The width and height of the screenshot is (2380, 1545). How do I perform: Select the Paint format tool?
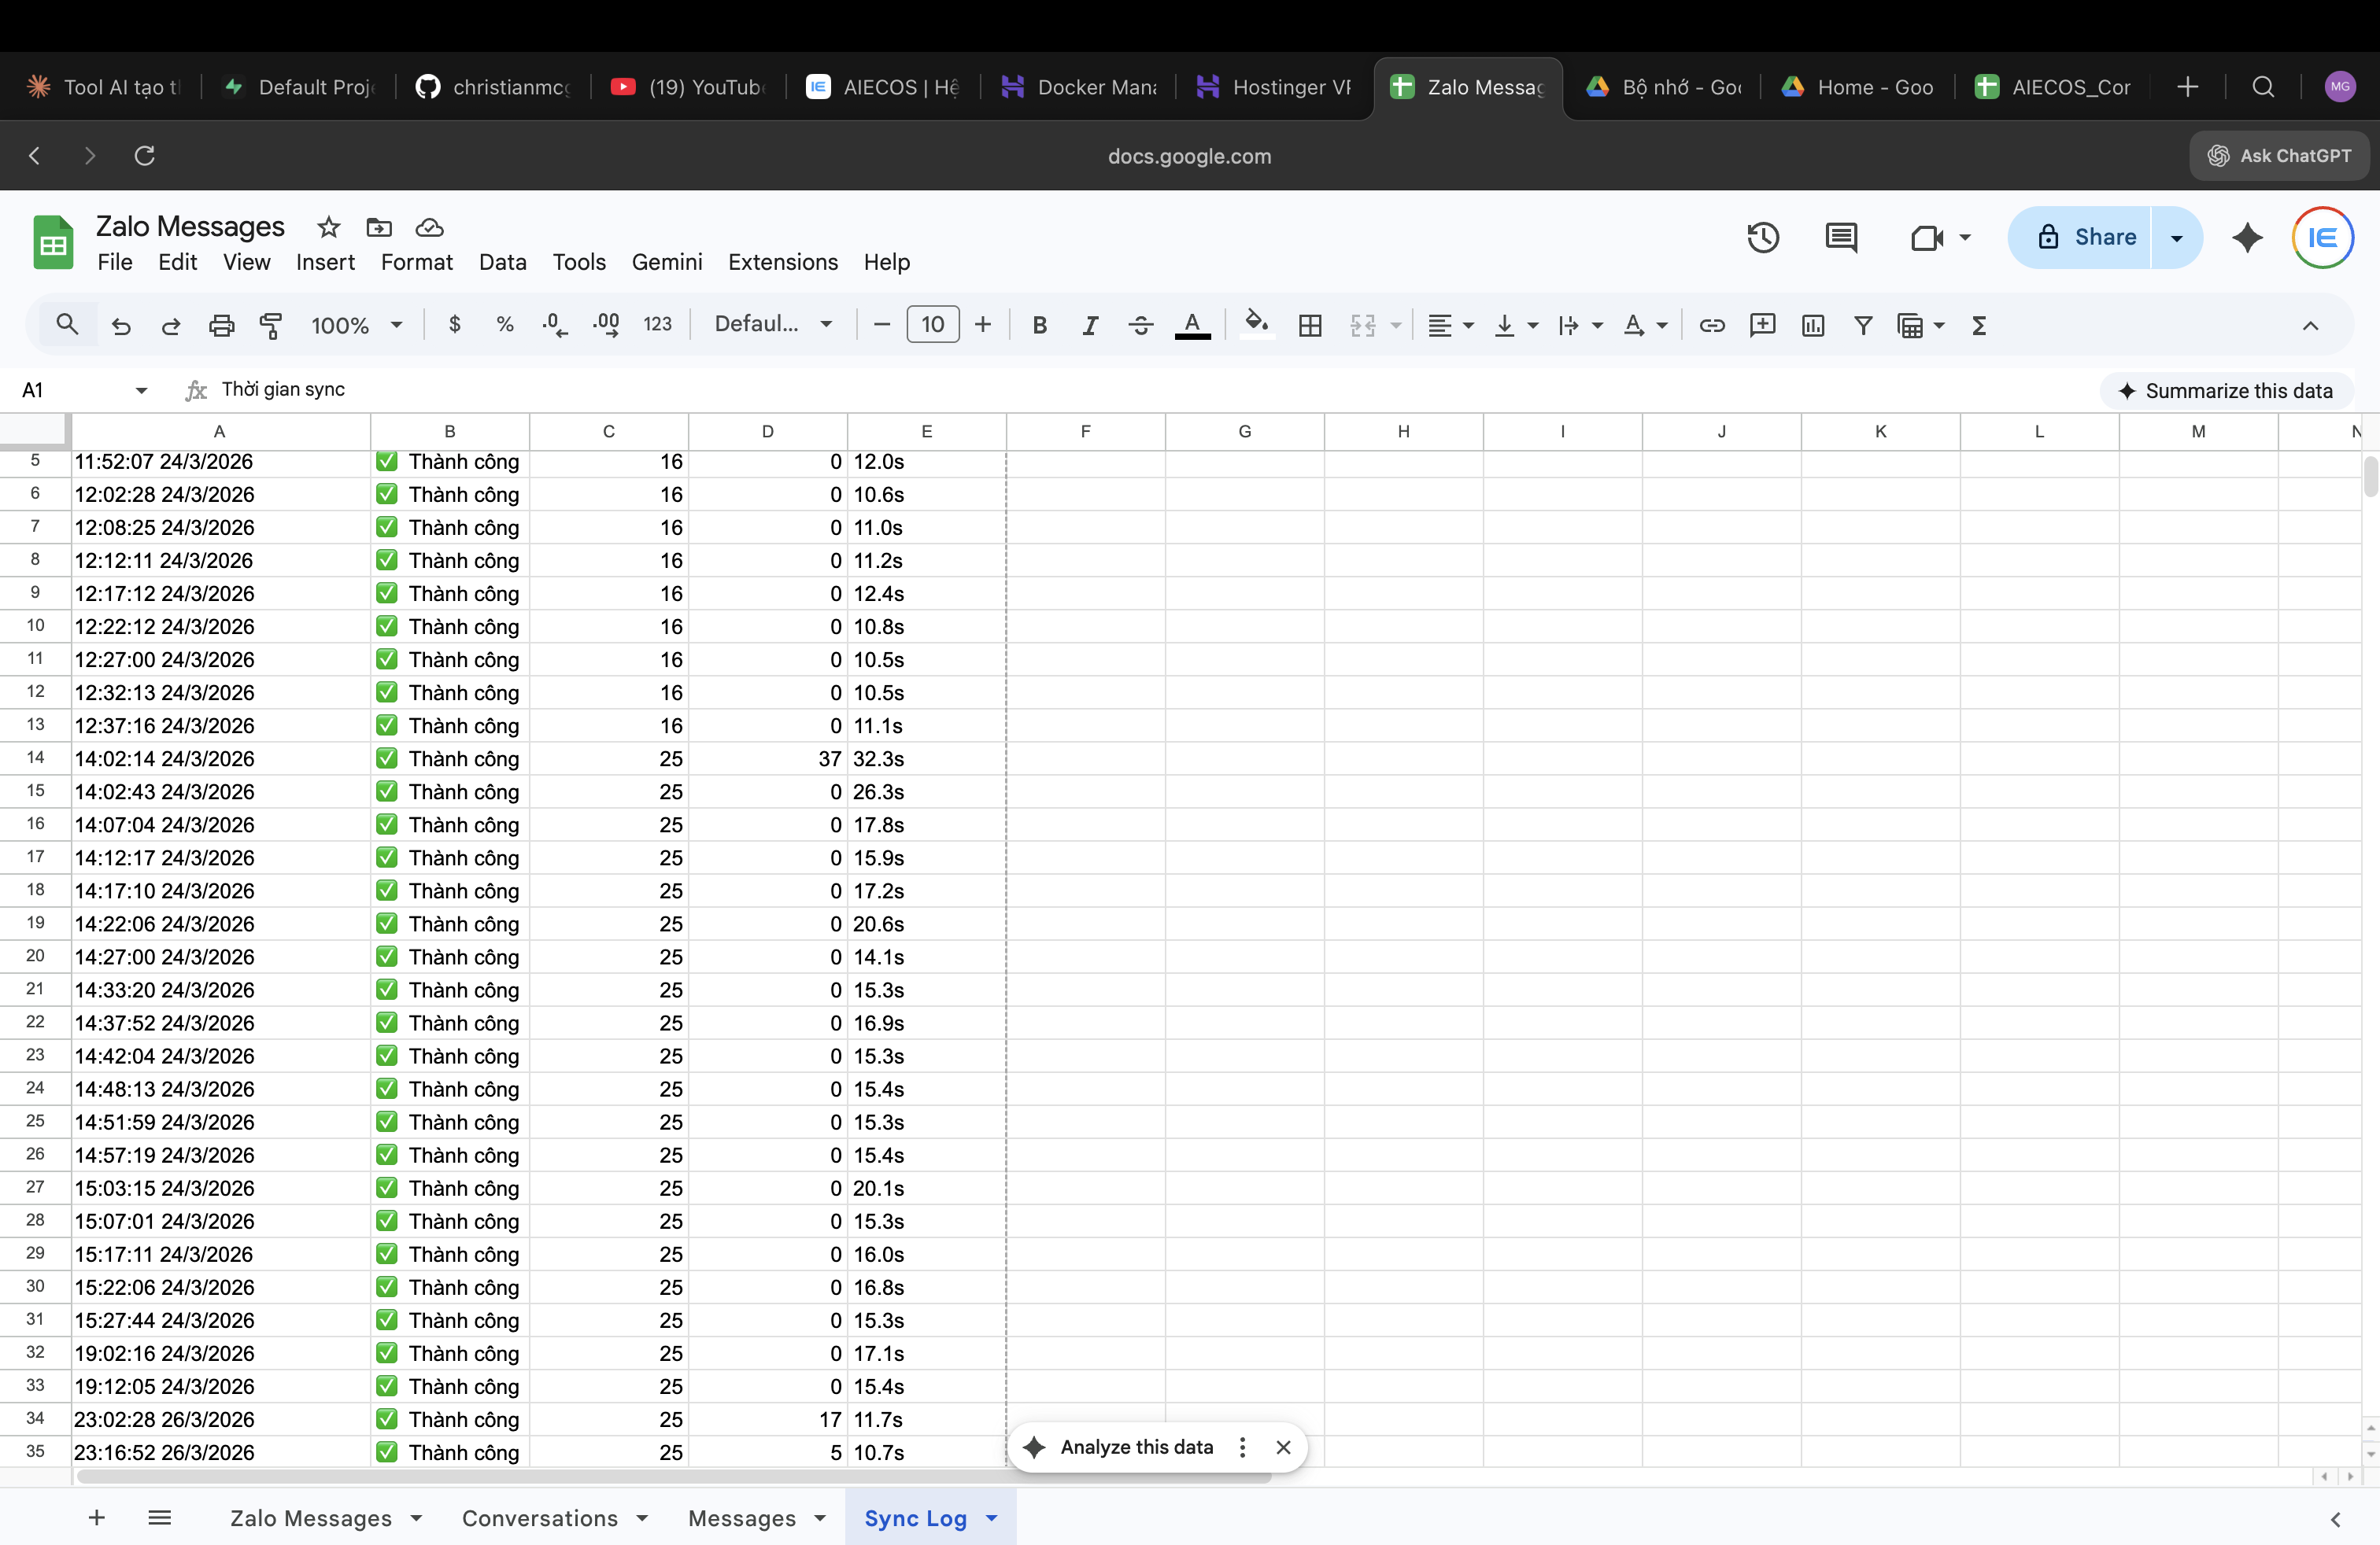[271, 325]
